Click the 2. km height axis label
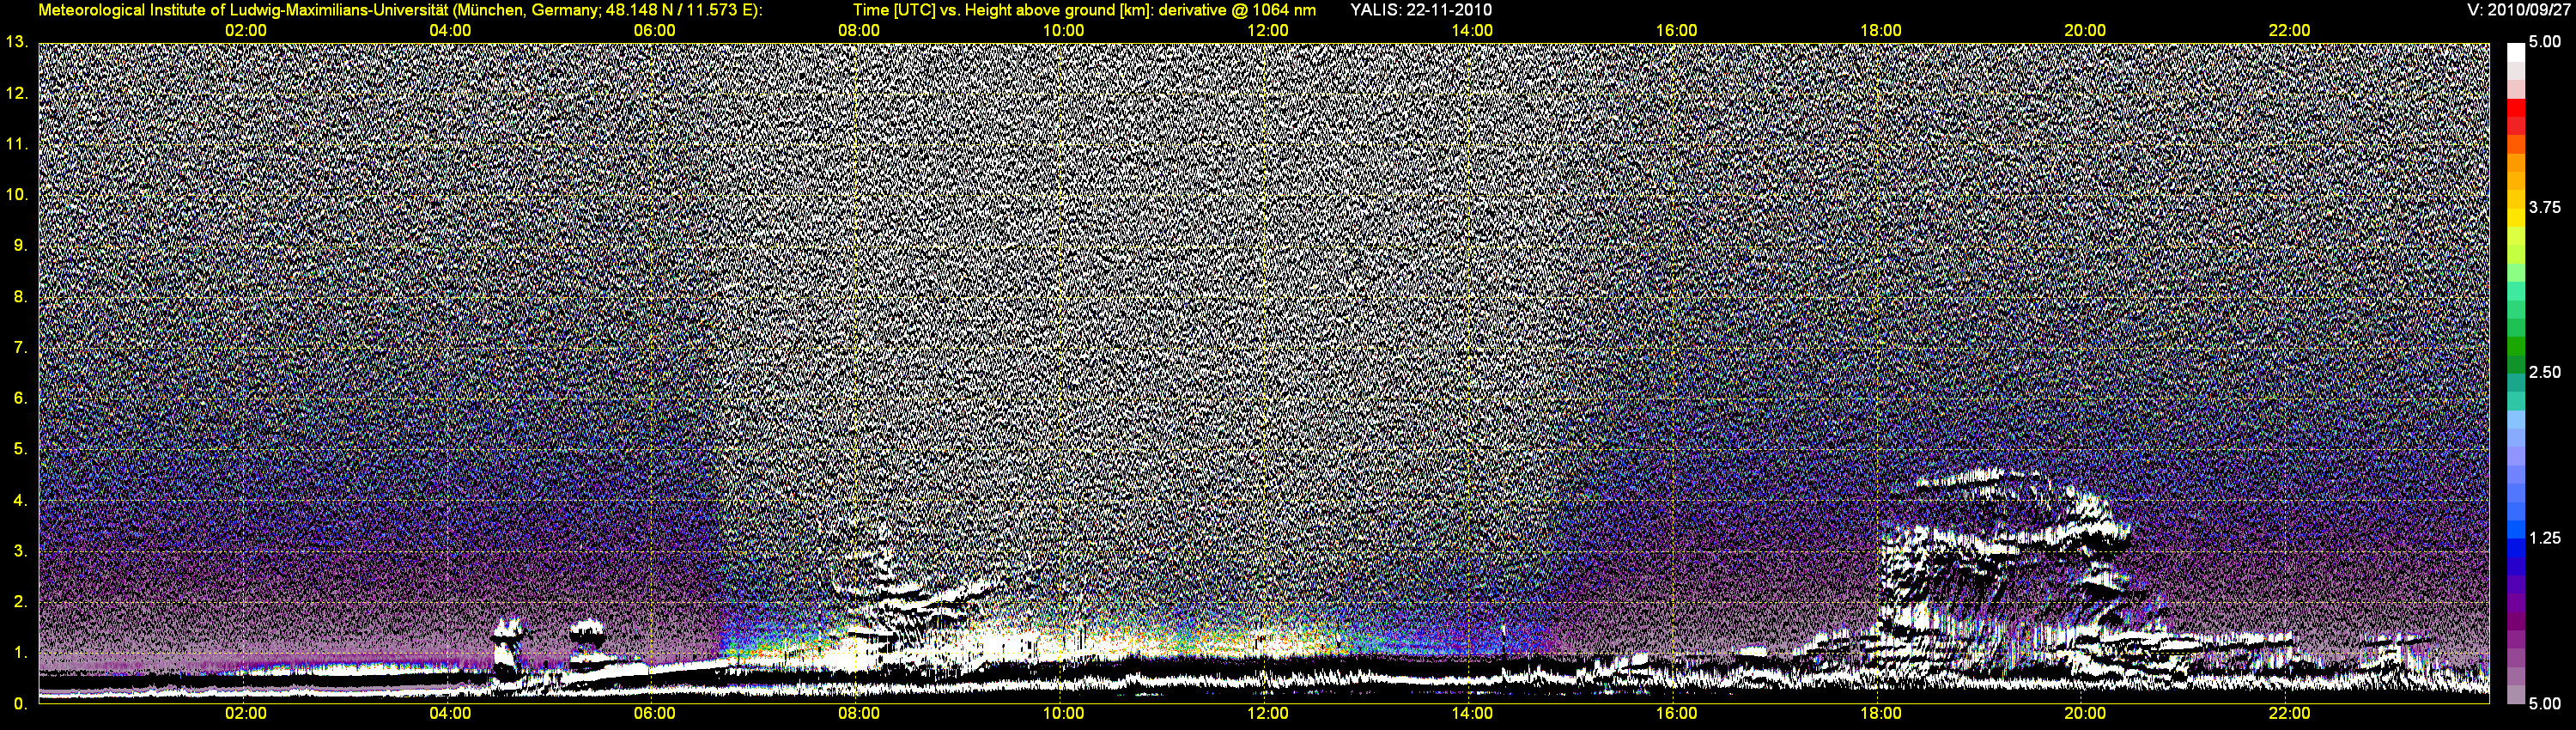 point(20,601)
